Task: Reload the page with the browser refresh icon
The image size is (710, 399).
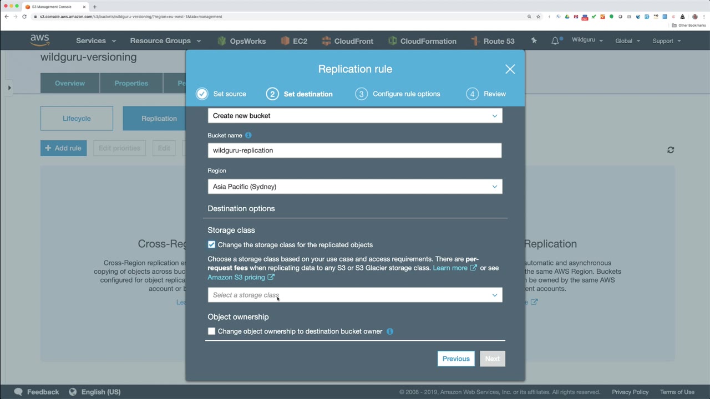Action: tap(24, 17)
